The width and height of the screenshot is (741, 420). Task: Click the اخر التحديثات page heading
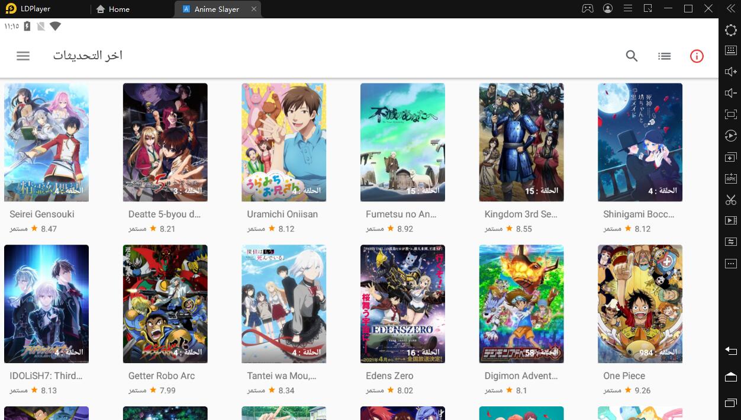pyautogui.click(x=88, y=56)
